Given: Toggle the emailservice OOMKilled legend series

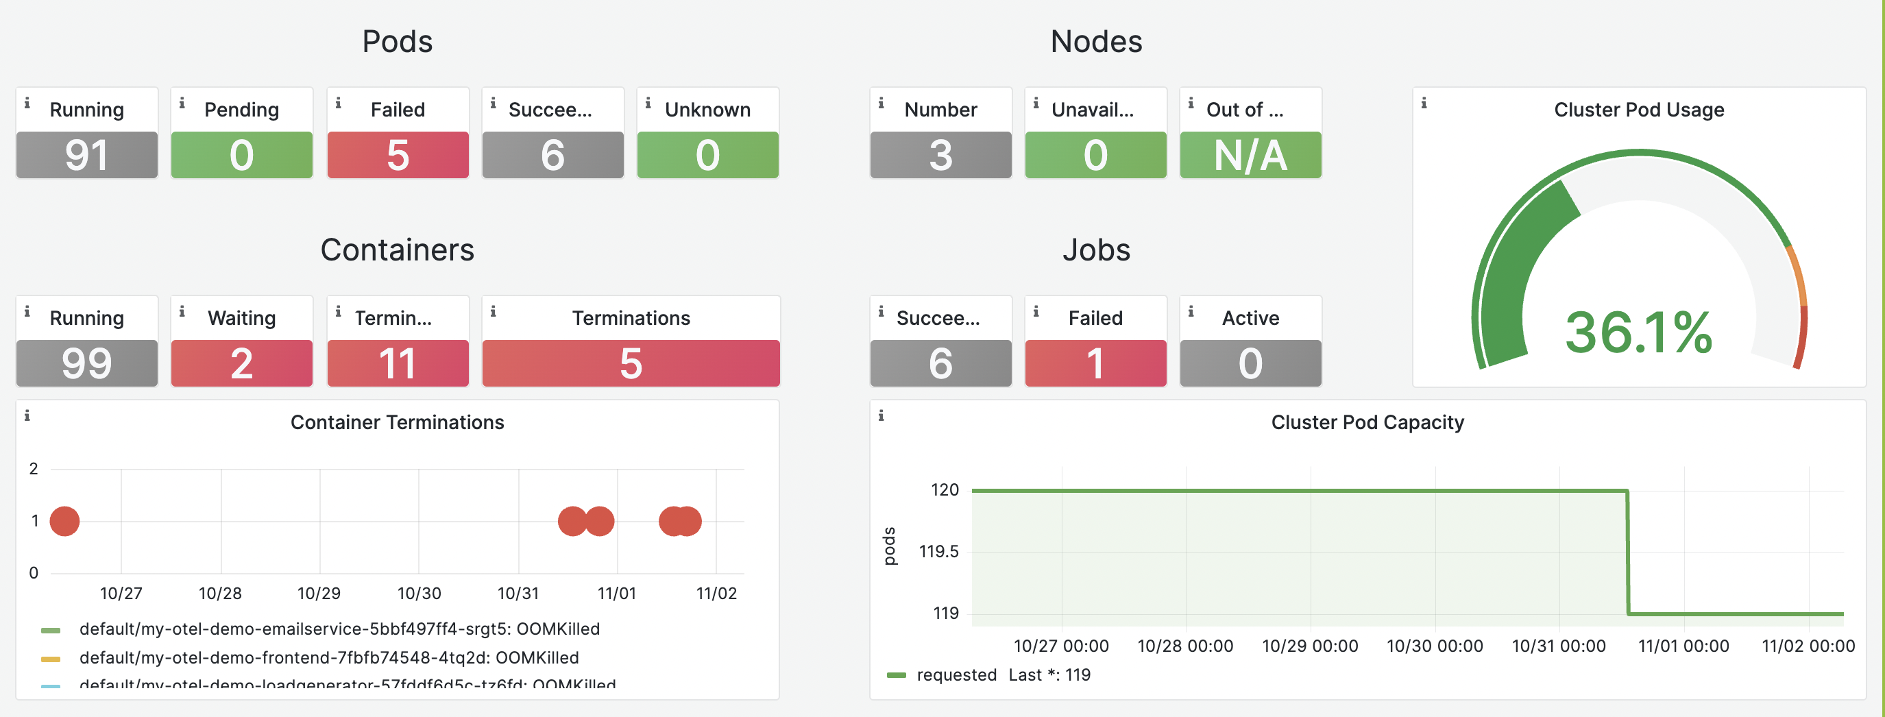Looking at the screenshot, I should (x=339, y=629).
